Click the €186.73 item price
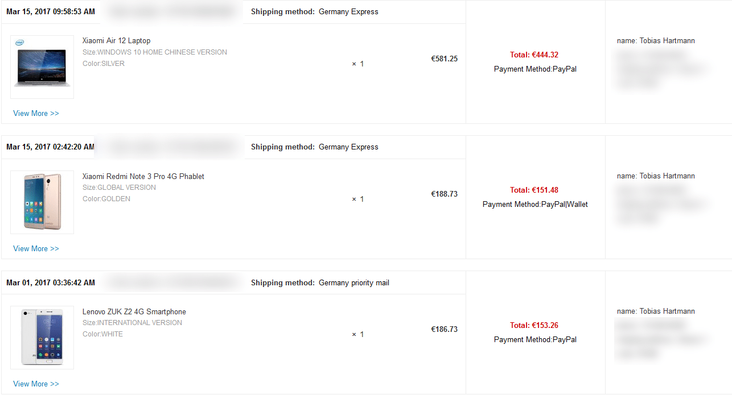 tap(445, 329)
